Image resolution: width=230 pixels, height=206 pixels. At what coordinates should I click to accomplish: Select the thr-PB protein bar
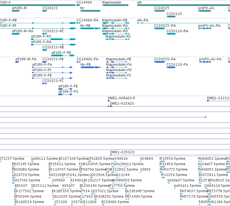click(x=90, y=67)
